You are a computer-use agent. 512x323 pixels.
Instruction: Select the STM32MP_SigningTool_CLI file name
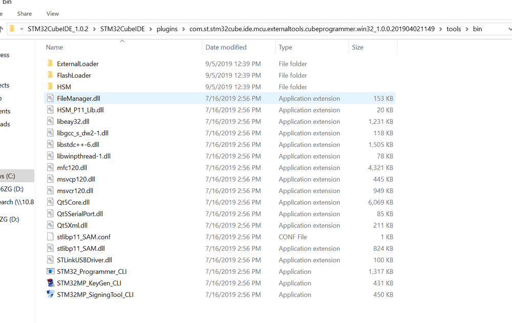click(95, 295)
